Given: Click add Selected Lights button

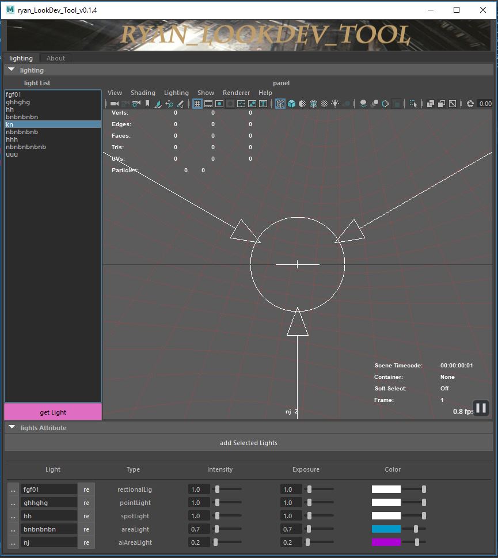Looking at the screenshot, I should 249,443.
